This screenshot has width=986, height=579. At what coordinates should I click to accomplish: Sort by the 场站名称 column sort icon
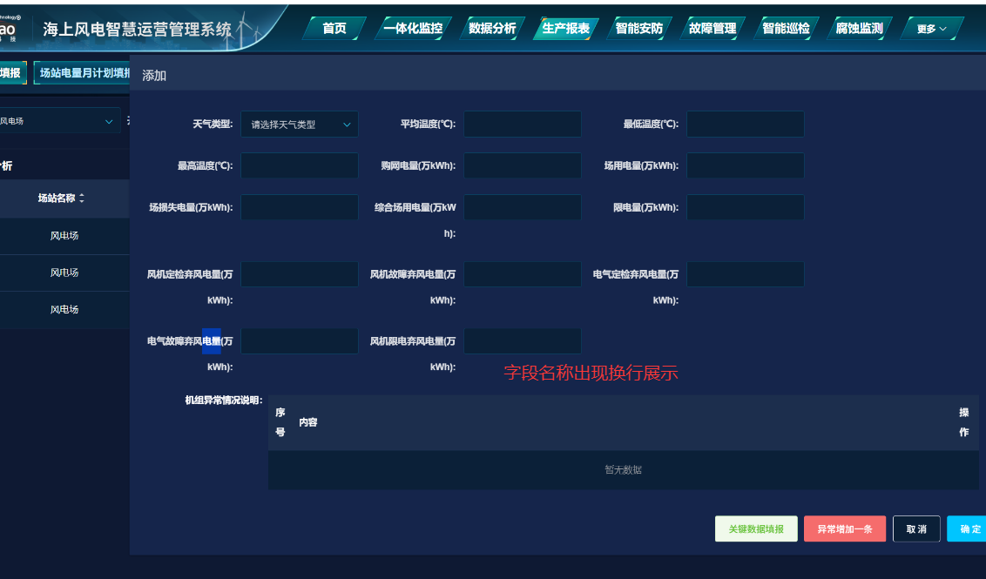82,199
